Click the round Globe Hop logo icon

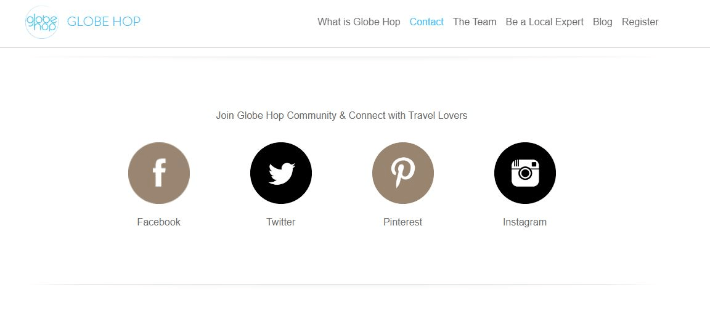point(42,22)
